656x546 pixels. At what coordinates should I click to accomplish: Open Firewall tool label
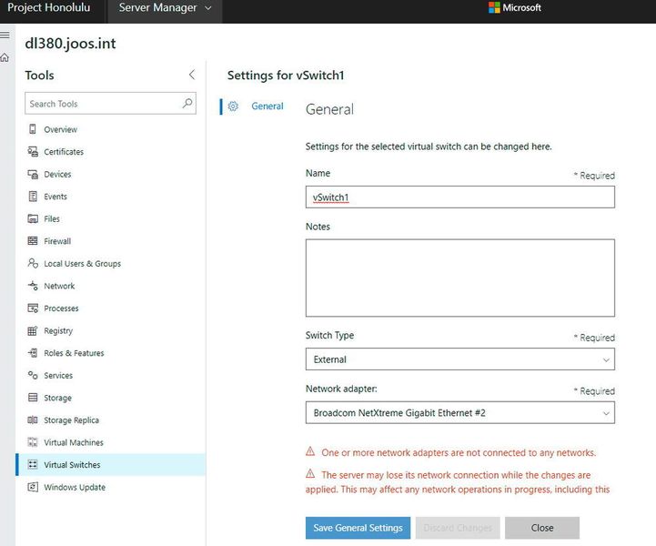click(57, 241)
